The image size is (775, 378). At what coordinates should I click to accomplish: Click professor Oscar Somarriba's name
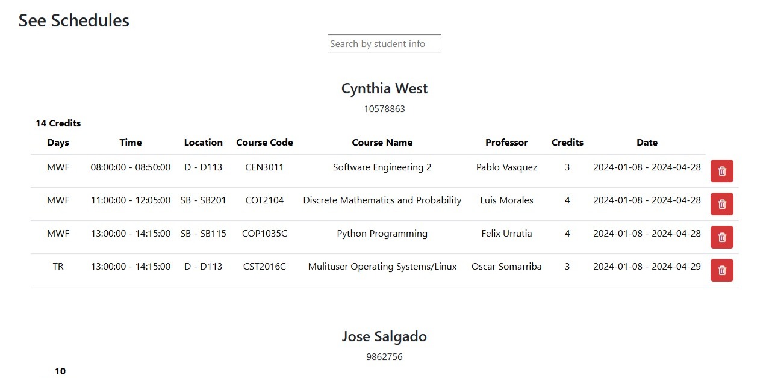[x=506, y=267]
